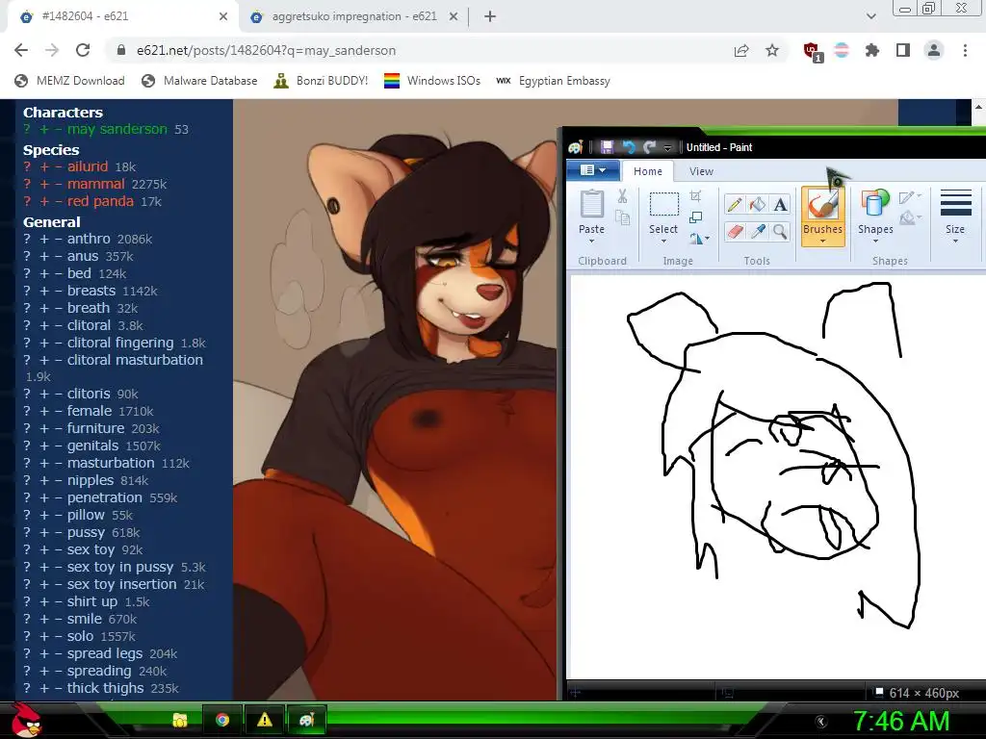Screen dimensions: 986x739
Task: Open the MEMZ Download bookmark
Action: coord(69,81)
